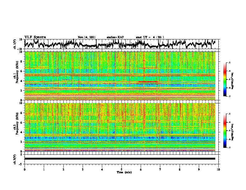Click the "-3" label on ch.1 colorbar
This screenshot has height=190, width=246.
tap(229, 62)
